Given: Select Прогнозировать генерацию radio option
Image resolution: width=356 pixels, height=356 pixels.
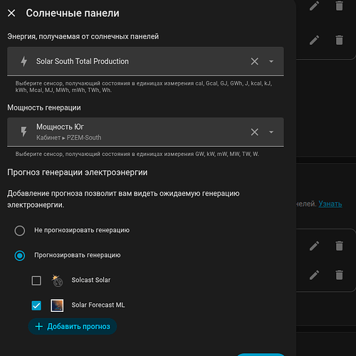Looking at the screenshot, I should [x=20, y=256].
